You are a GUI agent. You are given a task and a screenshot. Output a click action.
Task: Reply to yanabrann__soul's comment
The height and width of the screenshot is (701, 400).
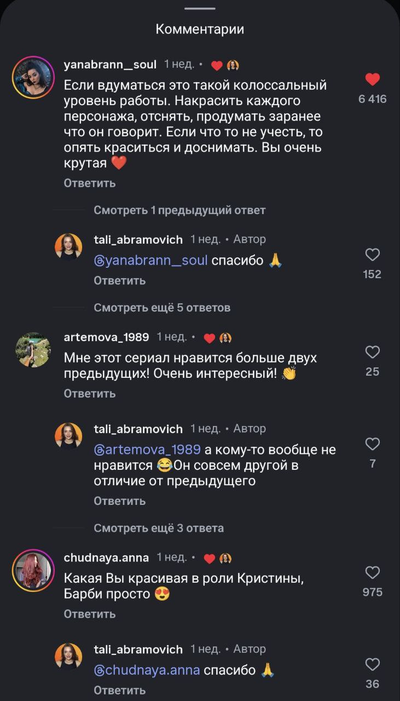click(90, 183)
